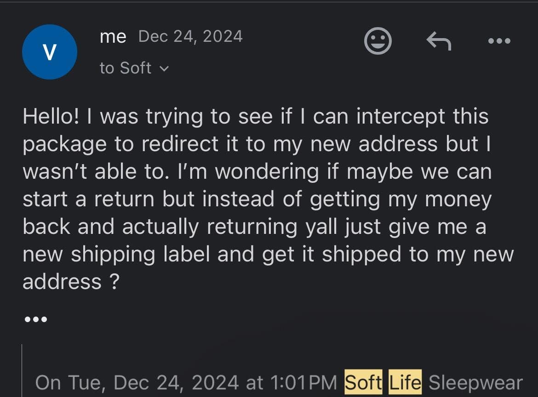Tap the vertical quote bar at left
The width and height of the screenshot is (538, 397).
point(22,370)
